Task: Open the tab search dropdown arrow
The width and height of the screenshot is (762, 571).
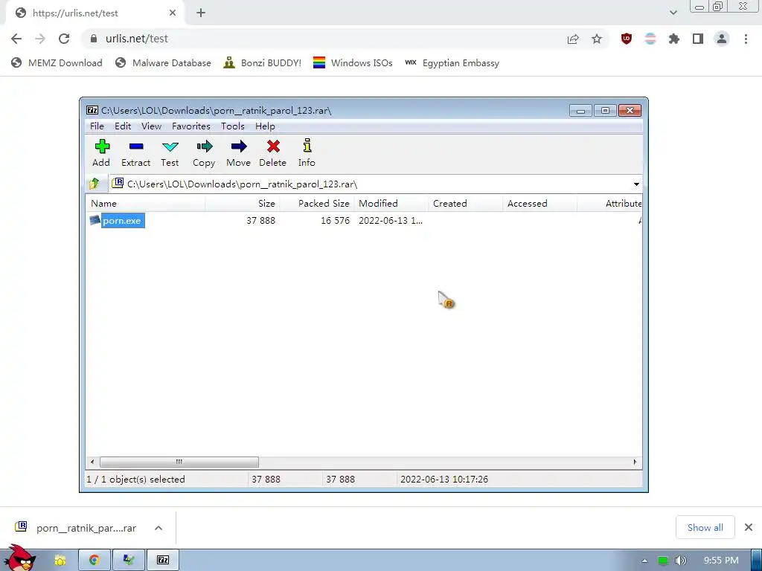Action: [x=673, y=13]
